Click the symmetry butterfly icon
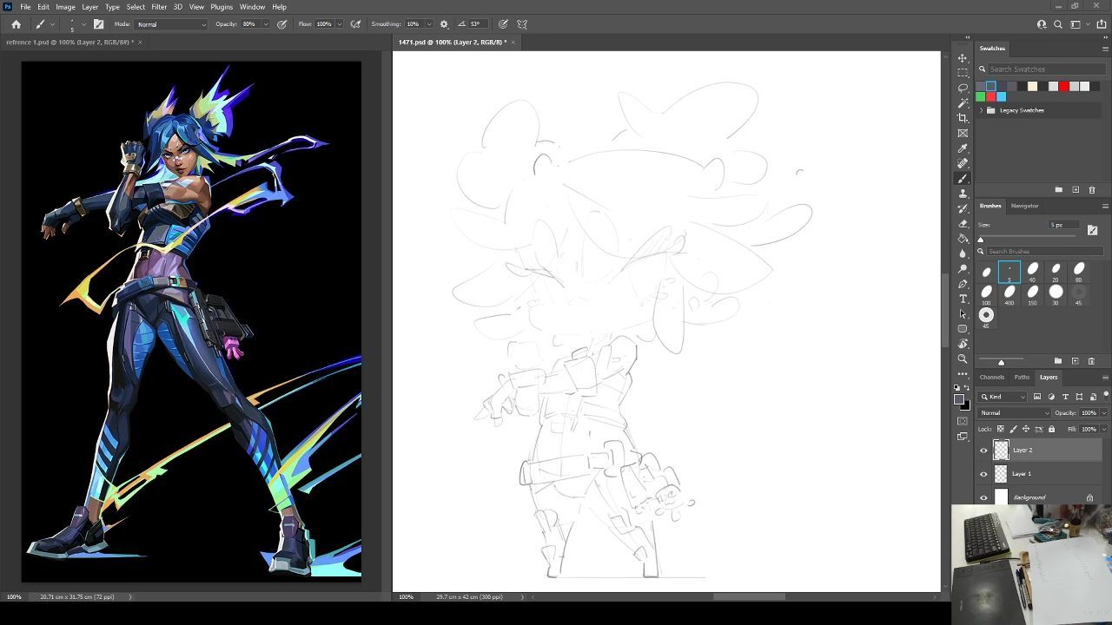 (522, 24)
